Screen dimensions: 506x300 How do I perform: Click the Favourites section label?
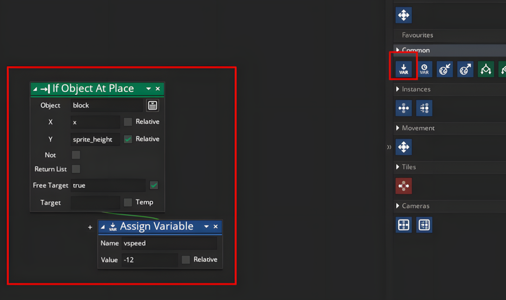point(418,35)
